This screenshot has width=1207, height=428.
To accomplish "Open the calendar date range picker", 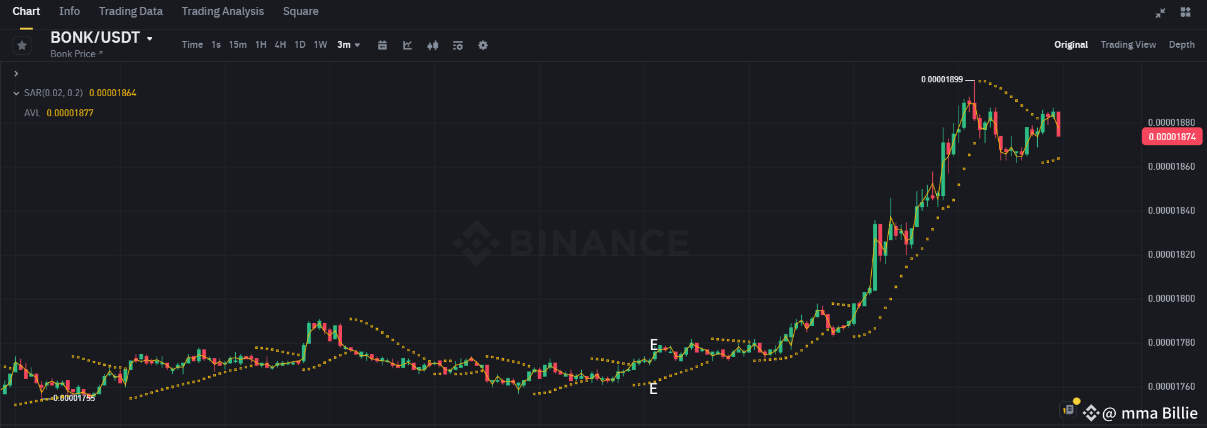I will click(x=382, y=45).
